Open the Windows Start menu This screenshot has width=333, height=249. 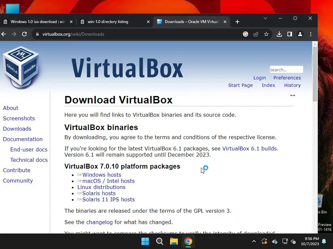[145, 241]
